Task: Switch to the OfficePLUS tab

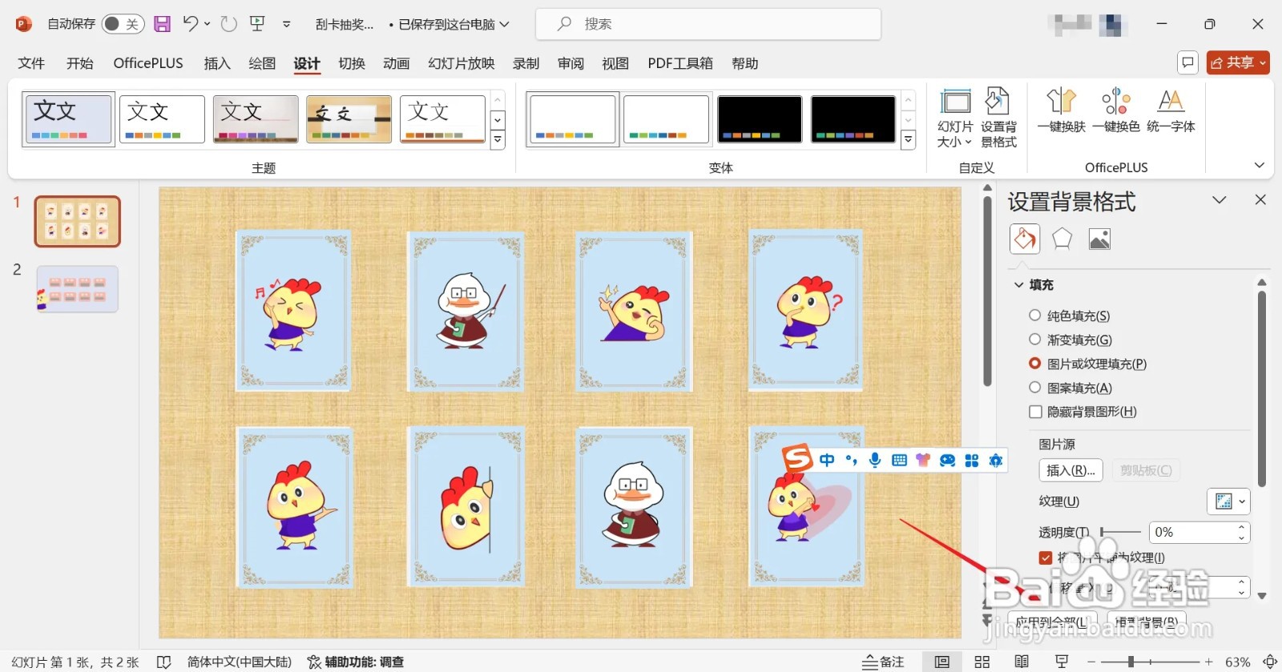Action: (x=148, y=63)
